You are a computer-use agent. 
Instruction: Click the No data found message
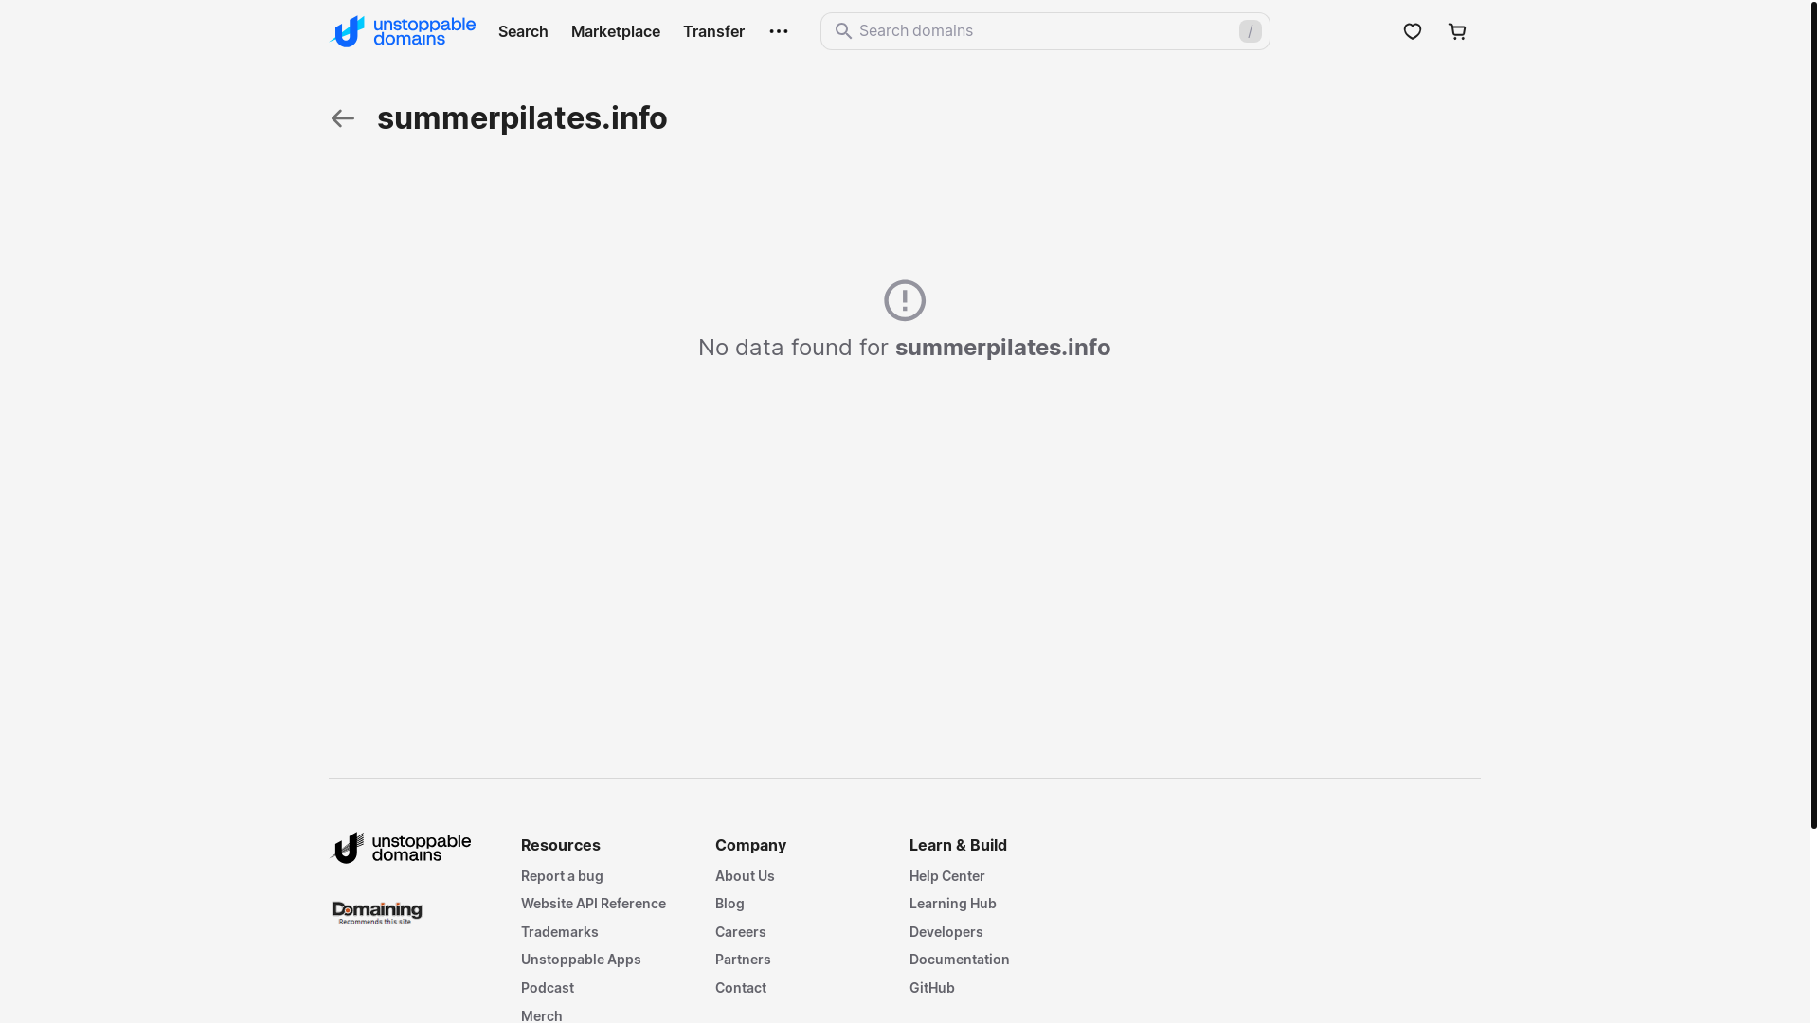coord(905,348)
